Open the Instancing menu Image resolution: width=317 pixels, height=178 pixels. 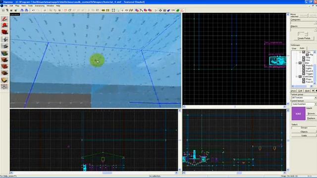click(40, 5)
